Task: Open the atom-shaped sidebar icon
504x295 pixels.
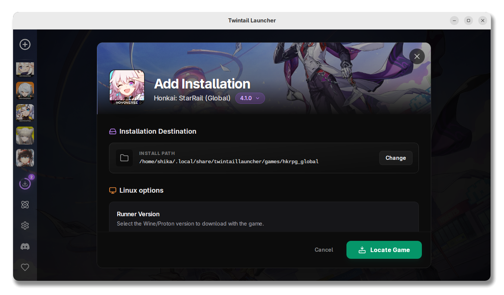Action: pyautogui.click(x=25, y=205)
